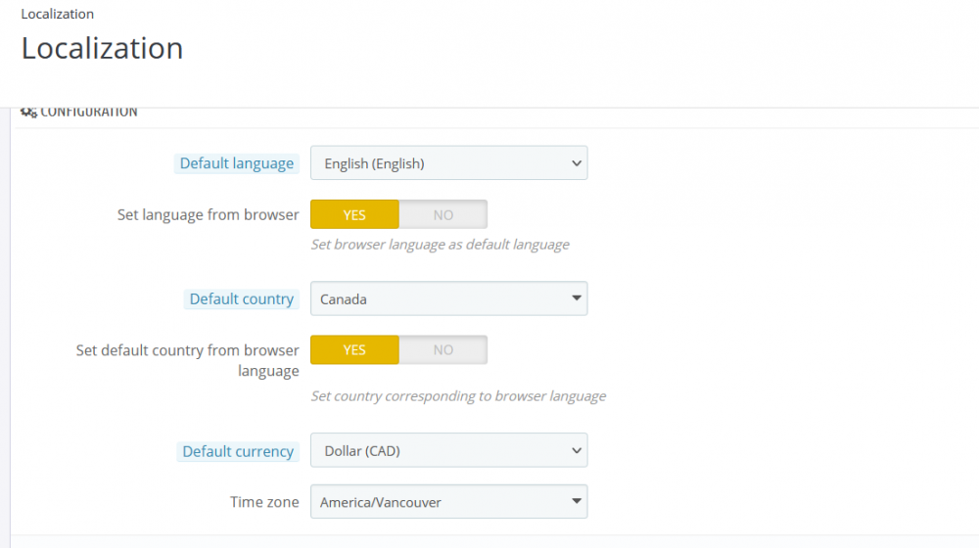Enable YES for default country from browser
The height and width of the screenshot is (548, 979).
click(x=354, y=349)
